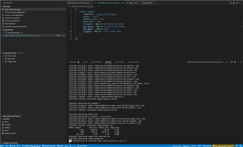Open the nRF Connect panel more actions menu
Screen dimensions: 243x147
63,3
